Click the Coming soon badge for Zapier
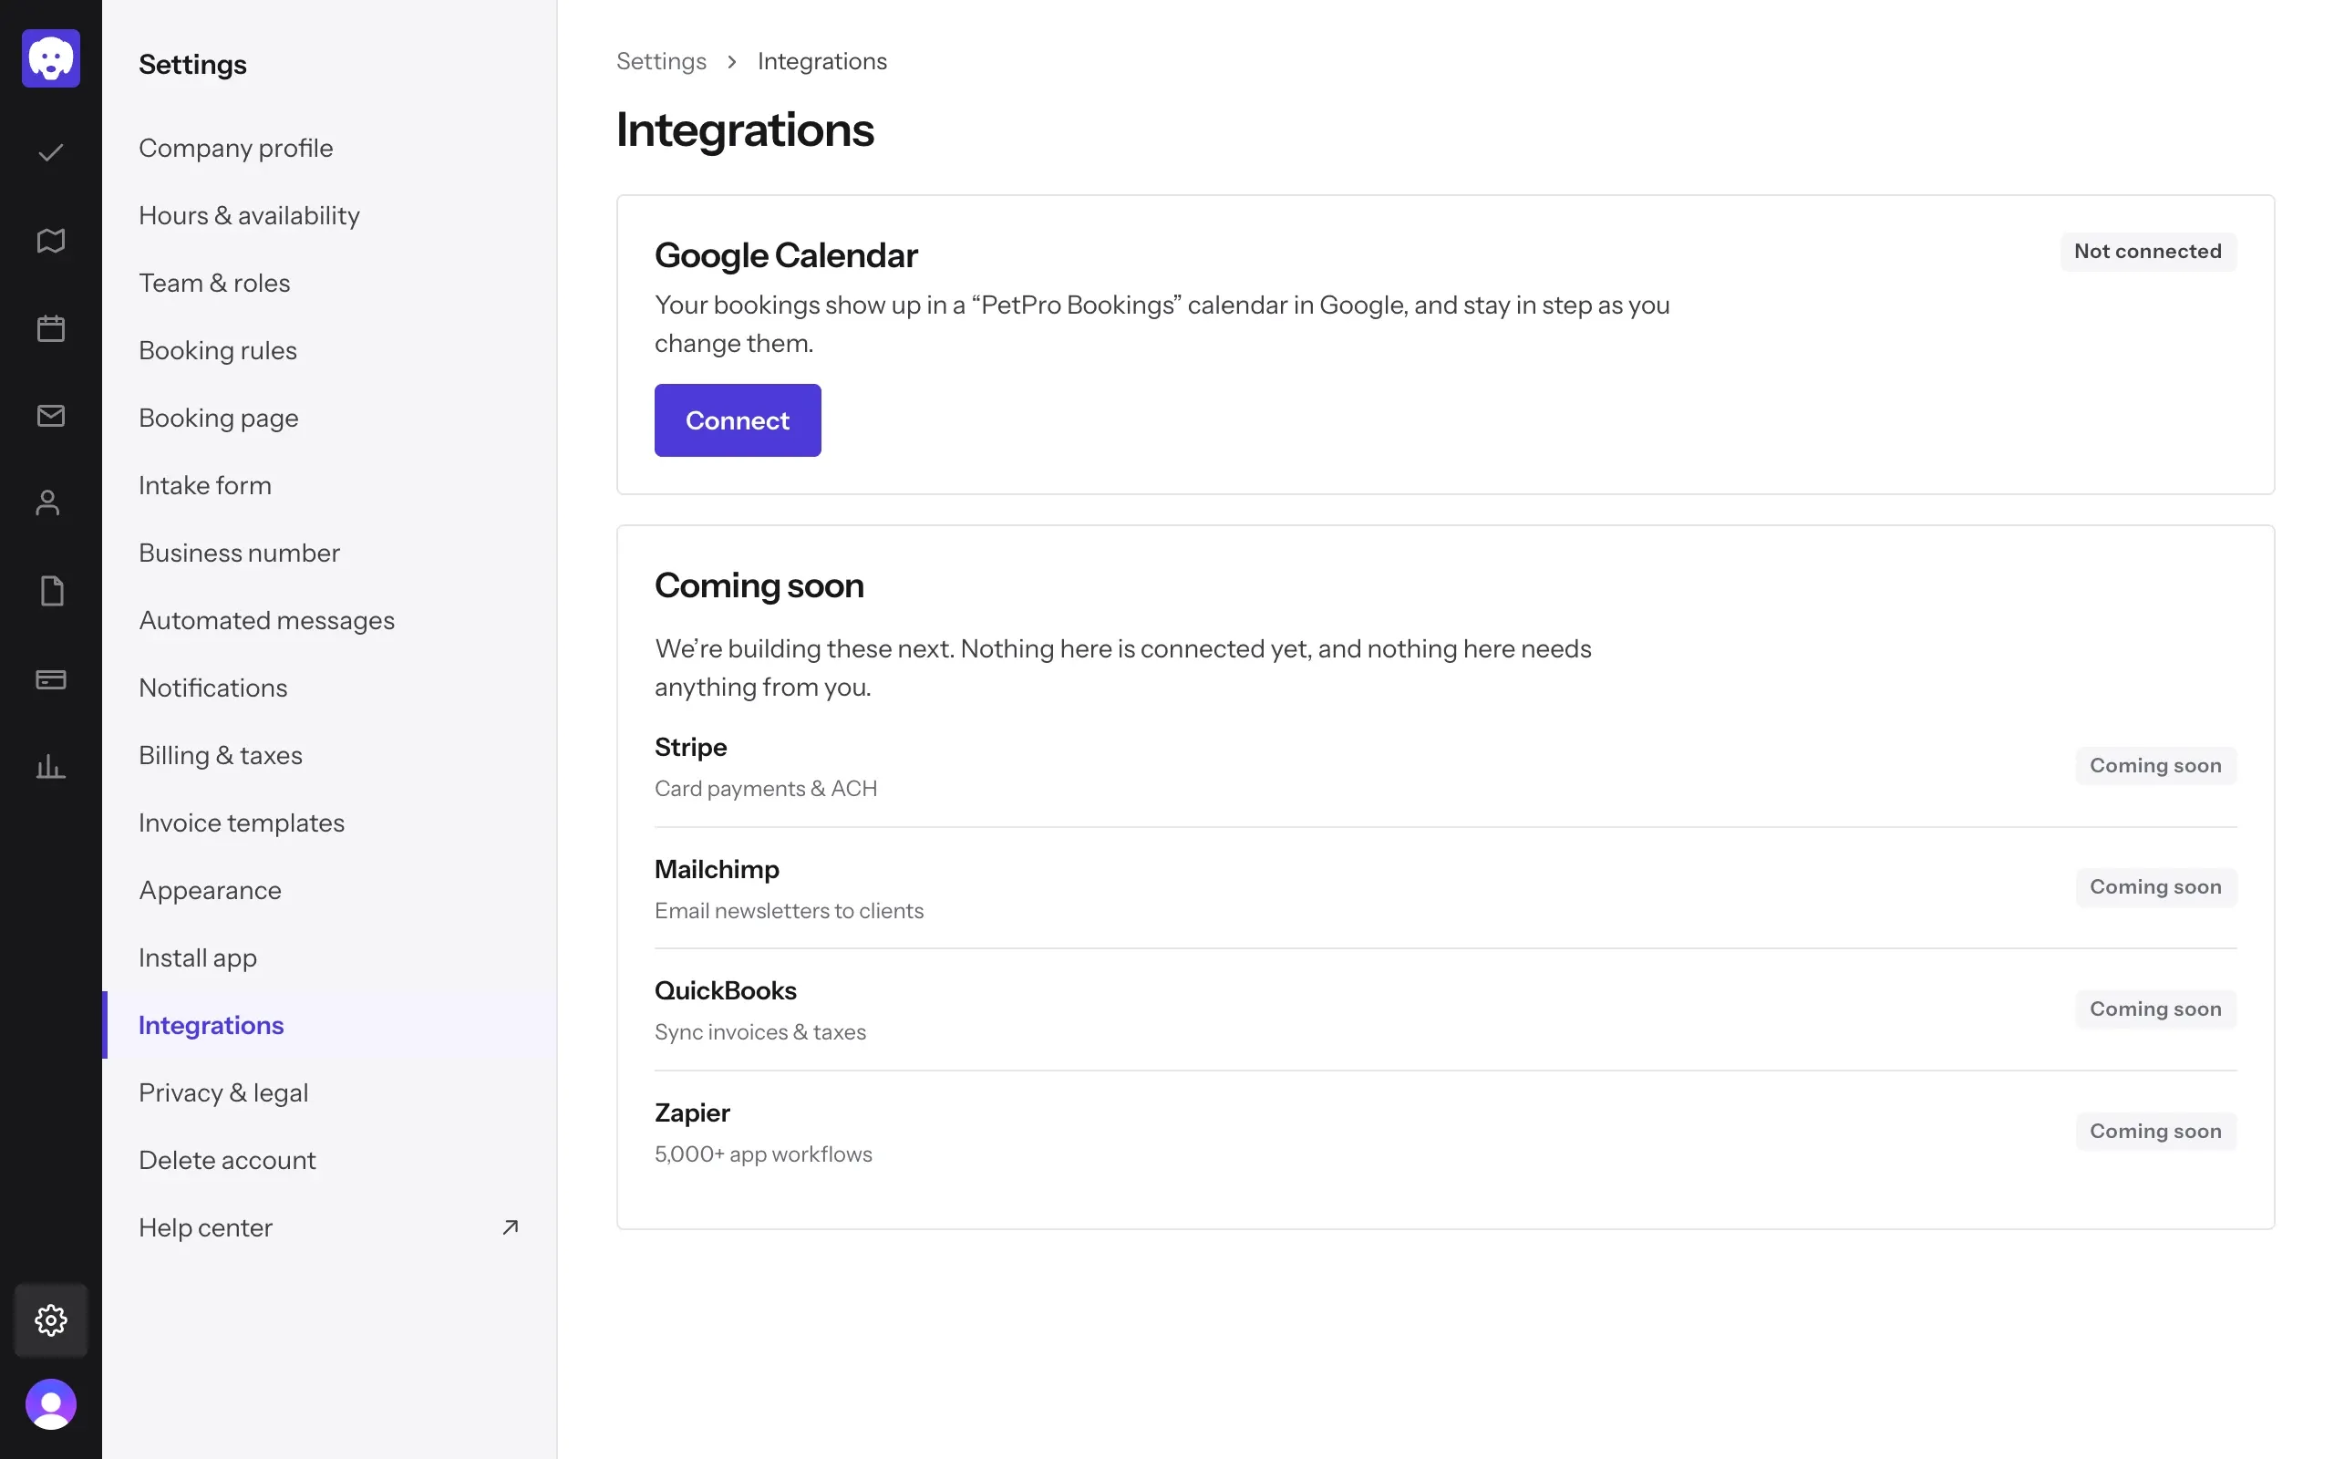The height and width of the screenshot is (1459, 2334). coord(2155,1132)
